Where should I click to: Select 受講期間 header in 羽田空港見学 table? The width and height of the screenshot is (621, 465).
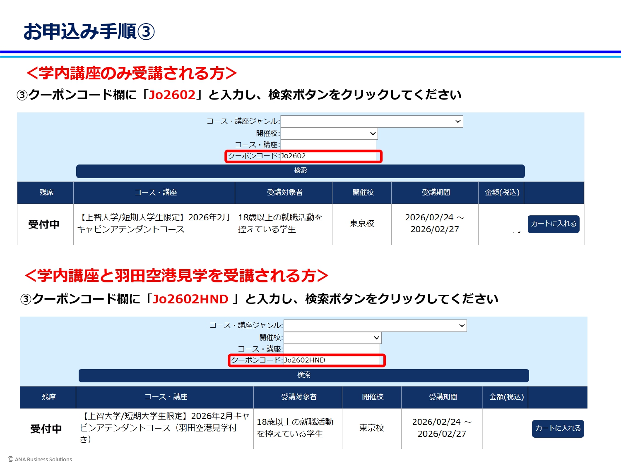coord(443,397)
